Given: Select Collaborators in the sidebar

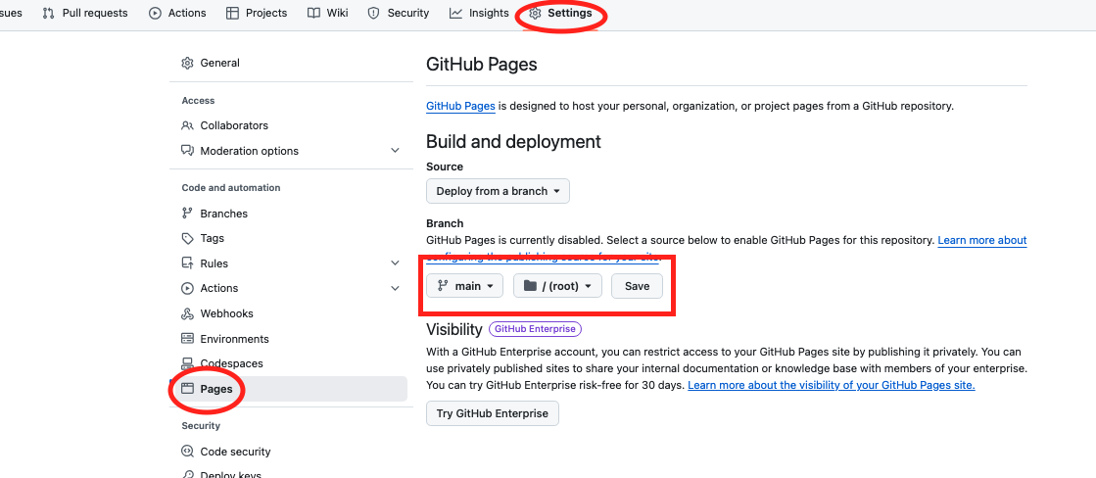Looking at the screenshot, I should tap(234, 125).
